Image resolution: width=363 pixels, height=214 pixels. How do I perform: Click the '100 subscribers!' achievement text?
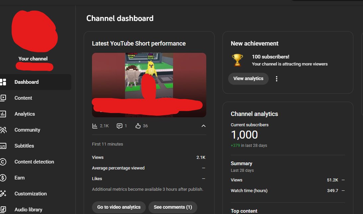(270, 57)
